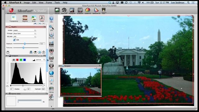199x112 pixels.
Task: Click NegaFix magnifier button
Action: pos(39,52)
